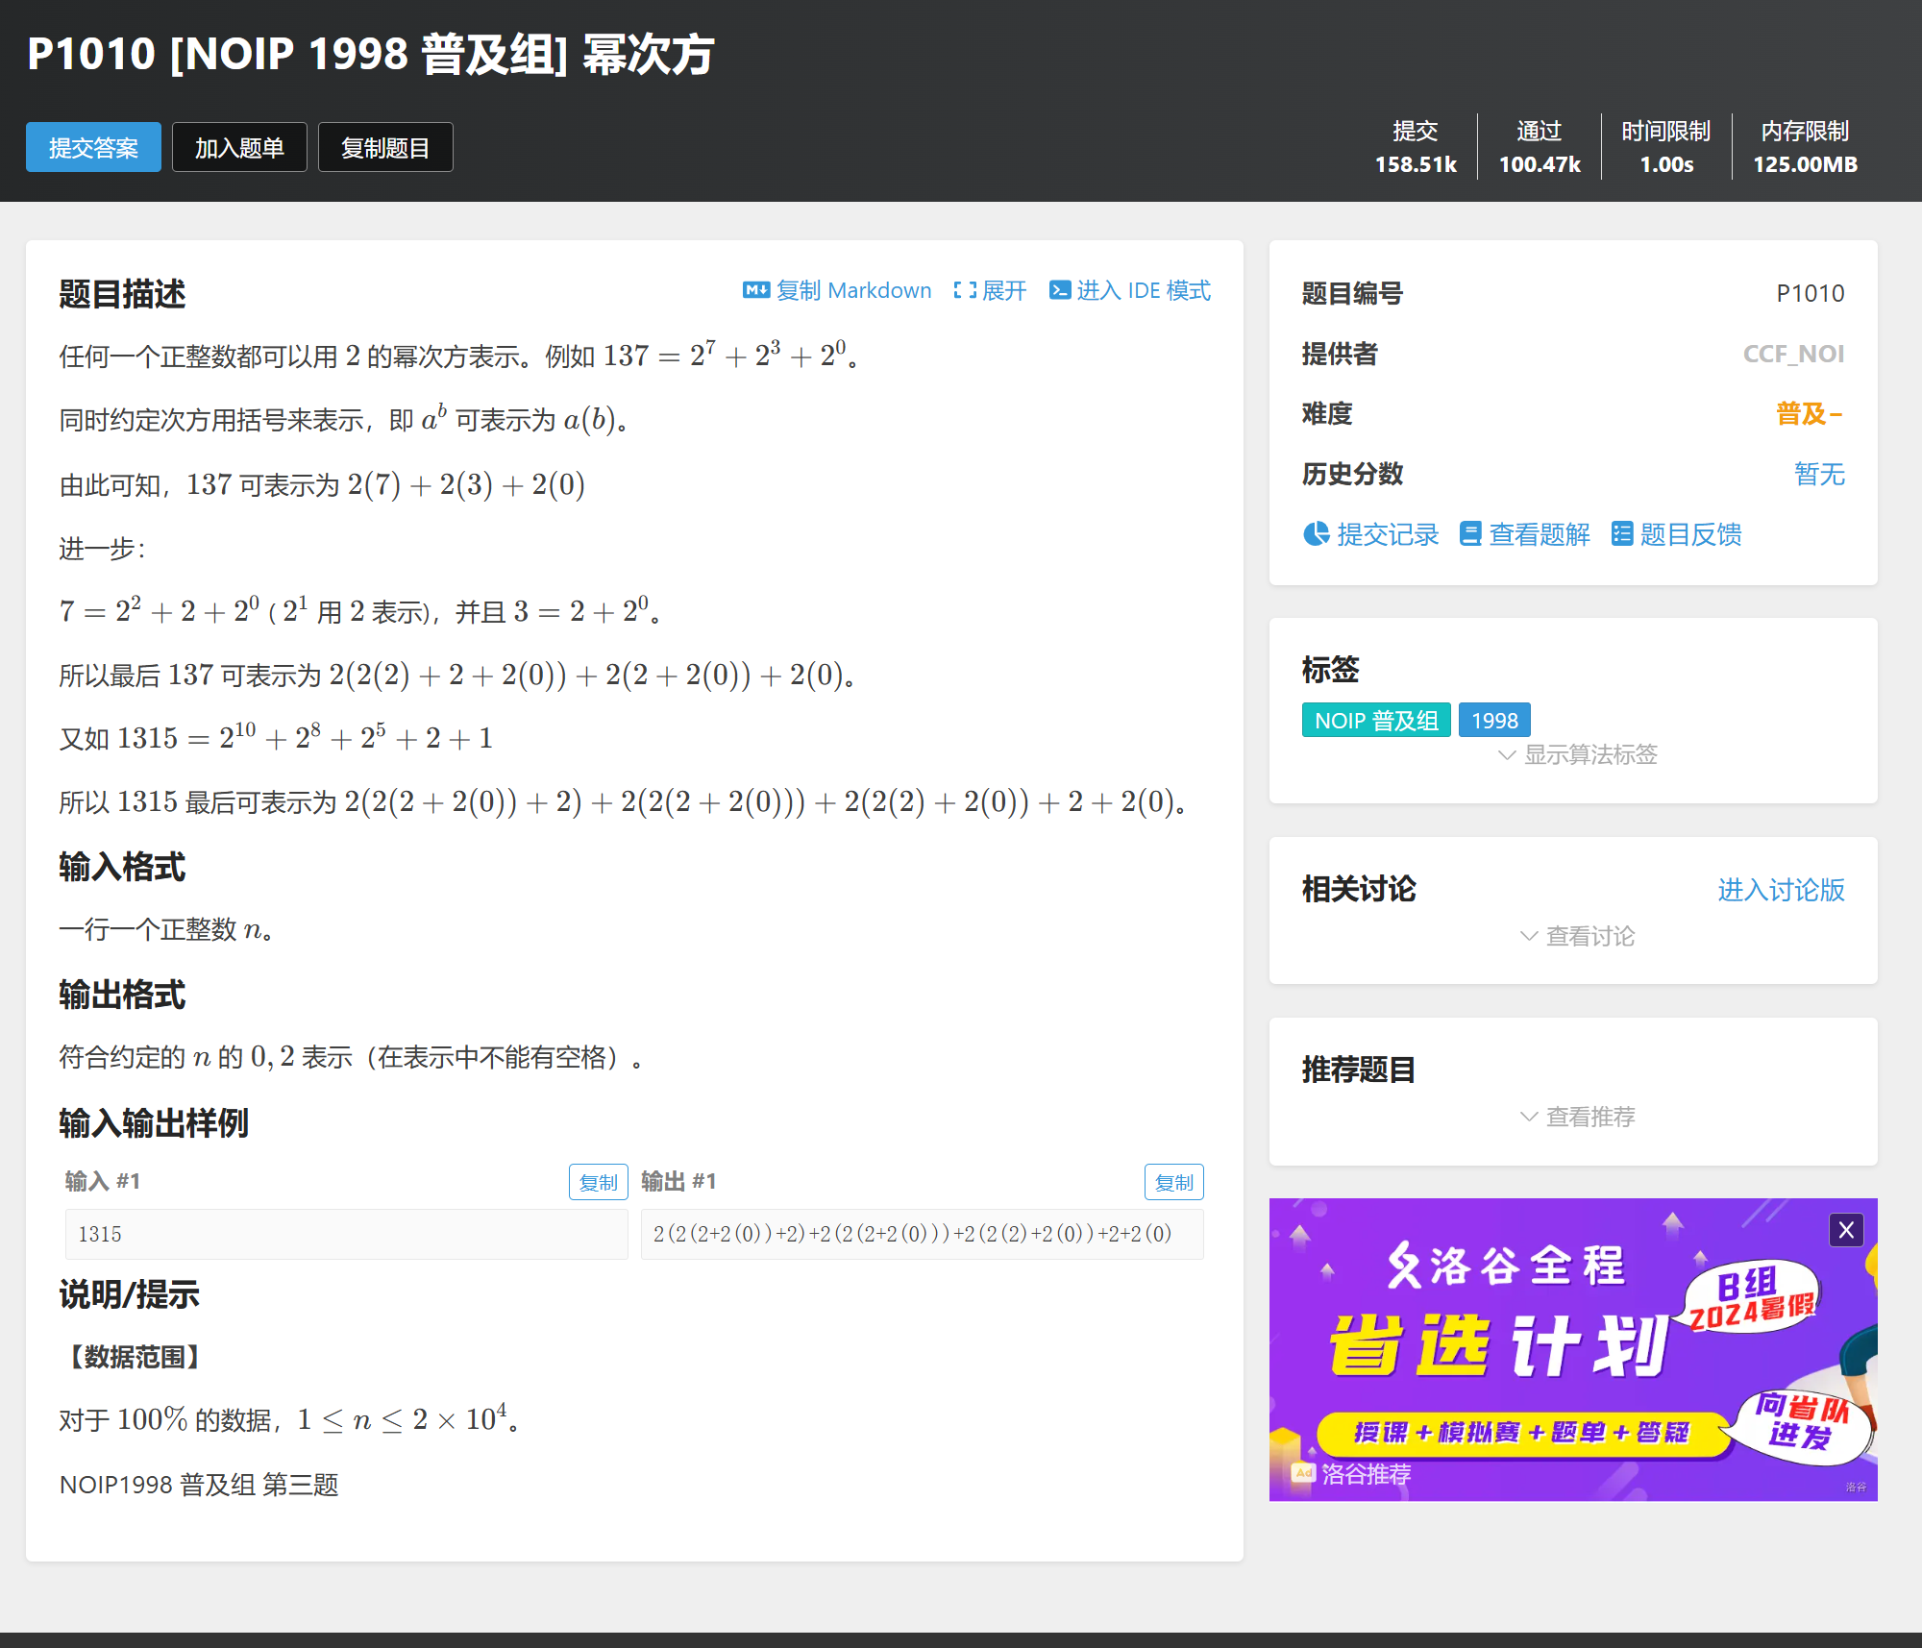
Task: Copy sample input #1
Action: point(598,1182)
